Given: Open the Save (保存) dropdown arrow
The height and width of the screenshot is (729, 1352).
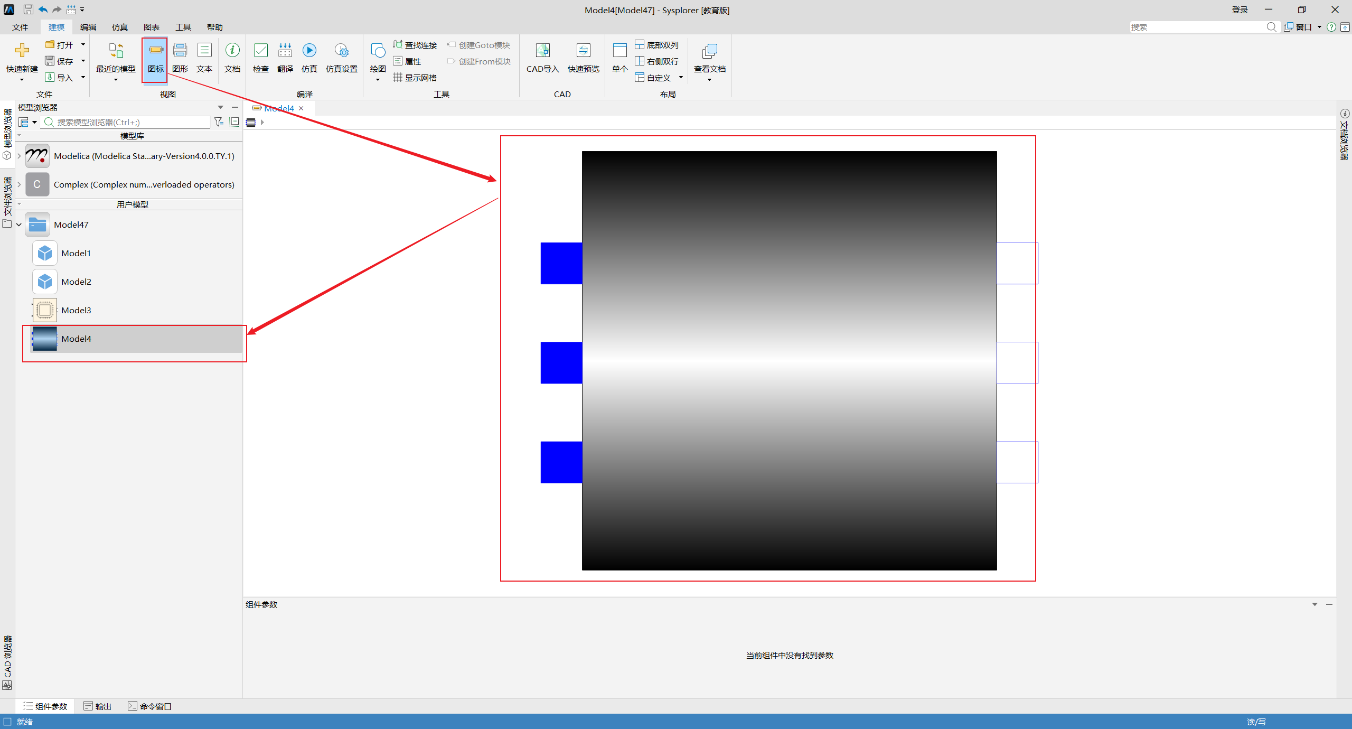Looking at the screenshot, I should pos(83,61).
